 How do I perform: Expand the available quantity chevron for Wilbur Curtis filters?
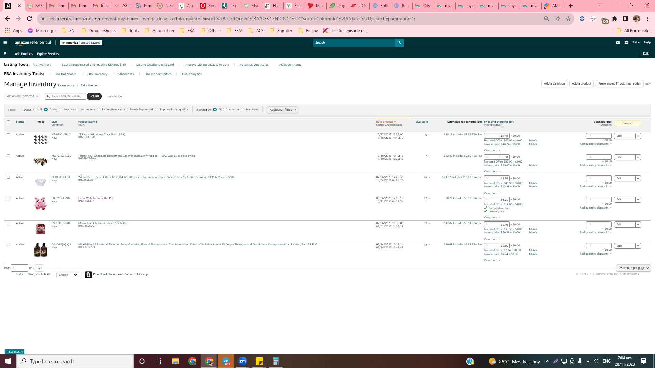pos(430,177)
